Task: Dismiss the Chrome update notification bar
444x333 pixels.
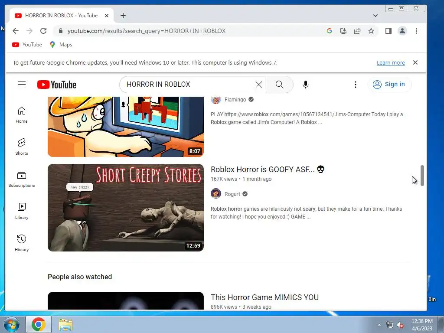Action: pos(415,62)
